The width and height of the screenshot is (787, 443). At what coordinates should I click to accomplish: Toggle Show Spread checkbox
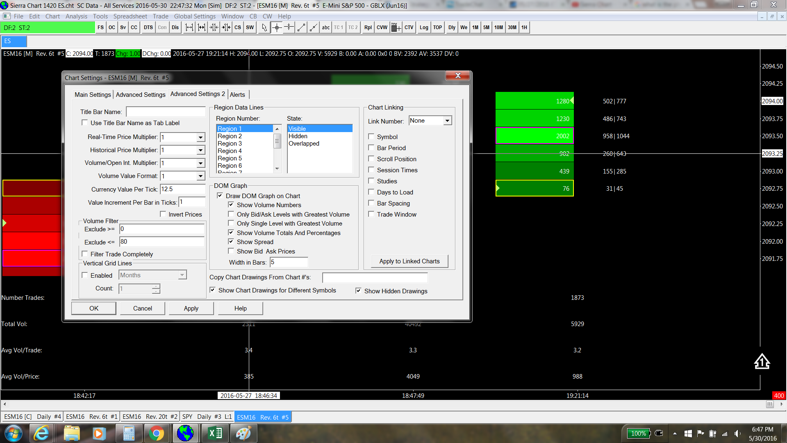pos(231,242)
